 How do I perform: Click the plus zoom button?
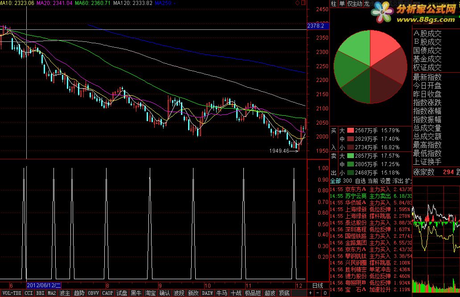[310, 293]
